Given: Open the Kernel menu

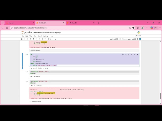Looking at the screenshot, I should coord(40,36).
